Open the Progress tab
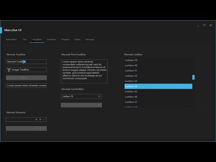Image resolution: width=216 pixels, height=162 pixels. [x=65, y=40]
